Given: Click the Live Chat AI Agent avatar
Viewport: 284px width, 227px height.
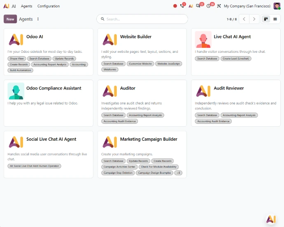Looking at the screenshot, I should 203,39.
